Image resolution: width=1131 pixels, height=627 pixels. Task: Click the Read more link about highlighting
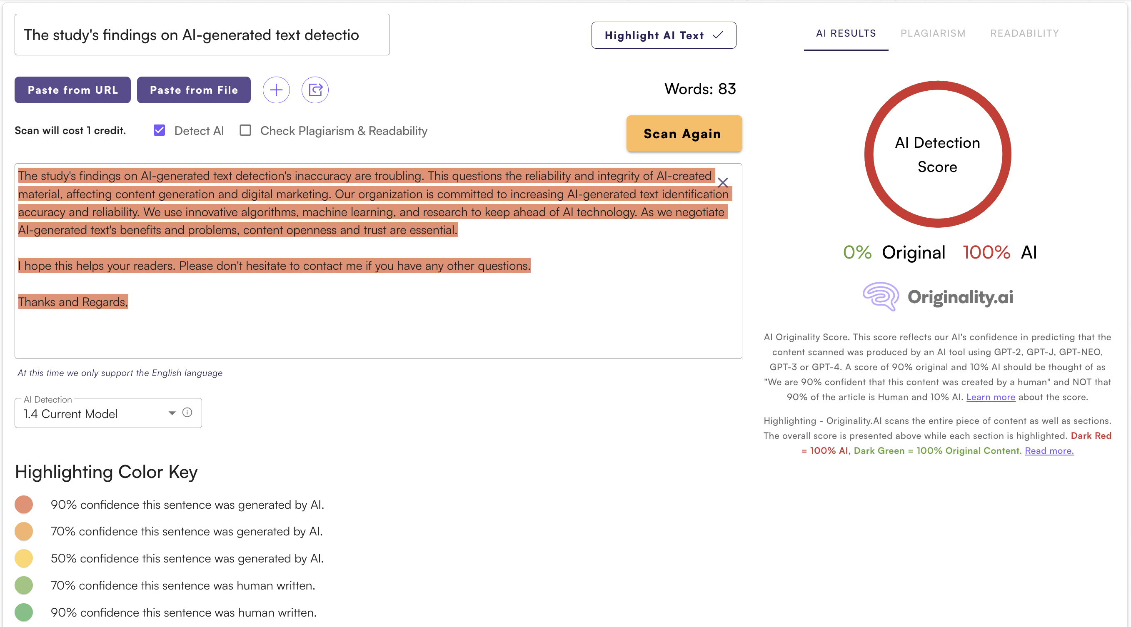1049,451
